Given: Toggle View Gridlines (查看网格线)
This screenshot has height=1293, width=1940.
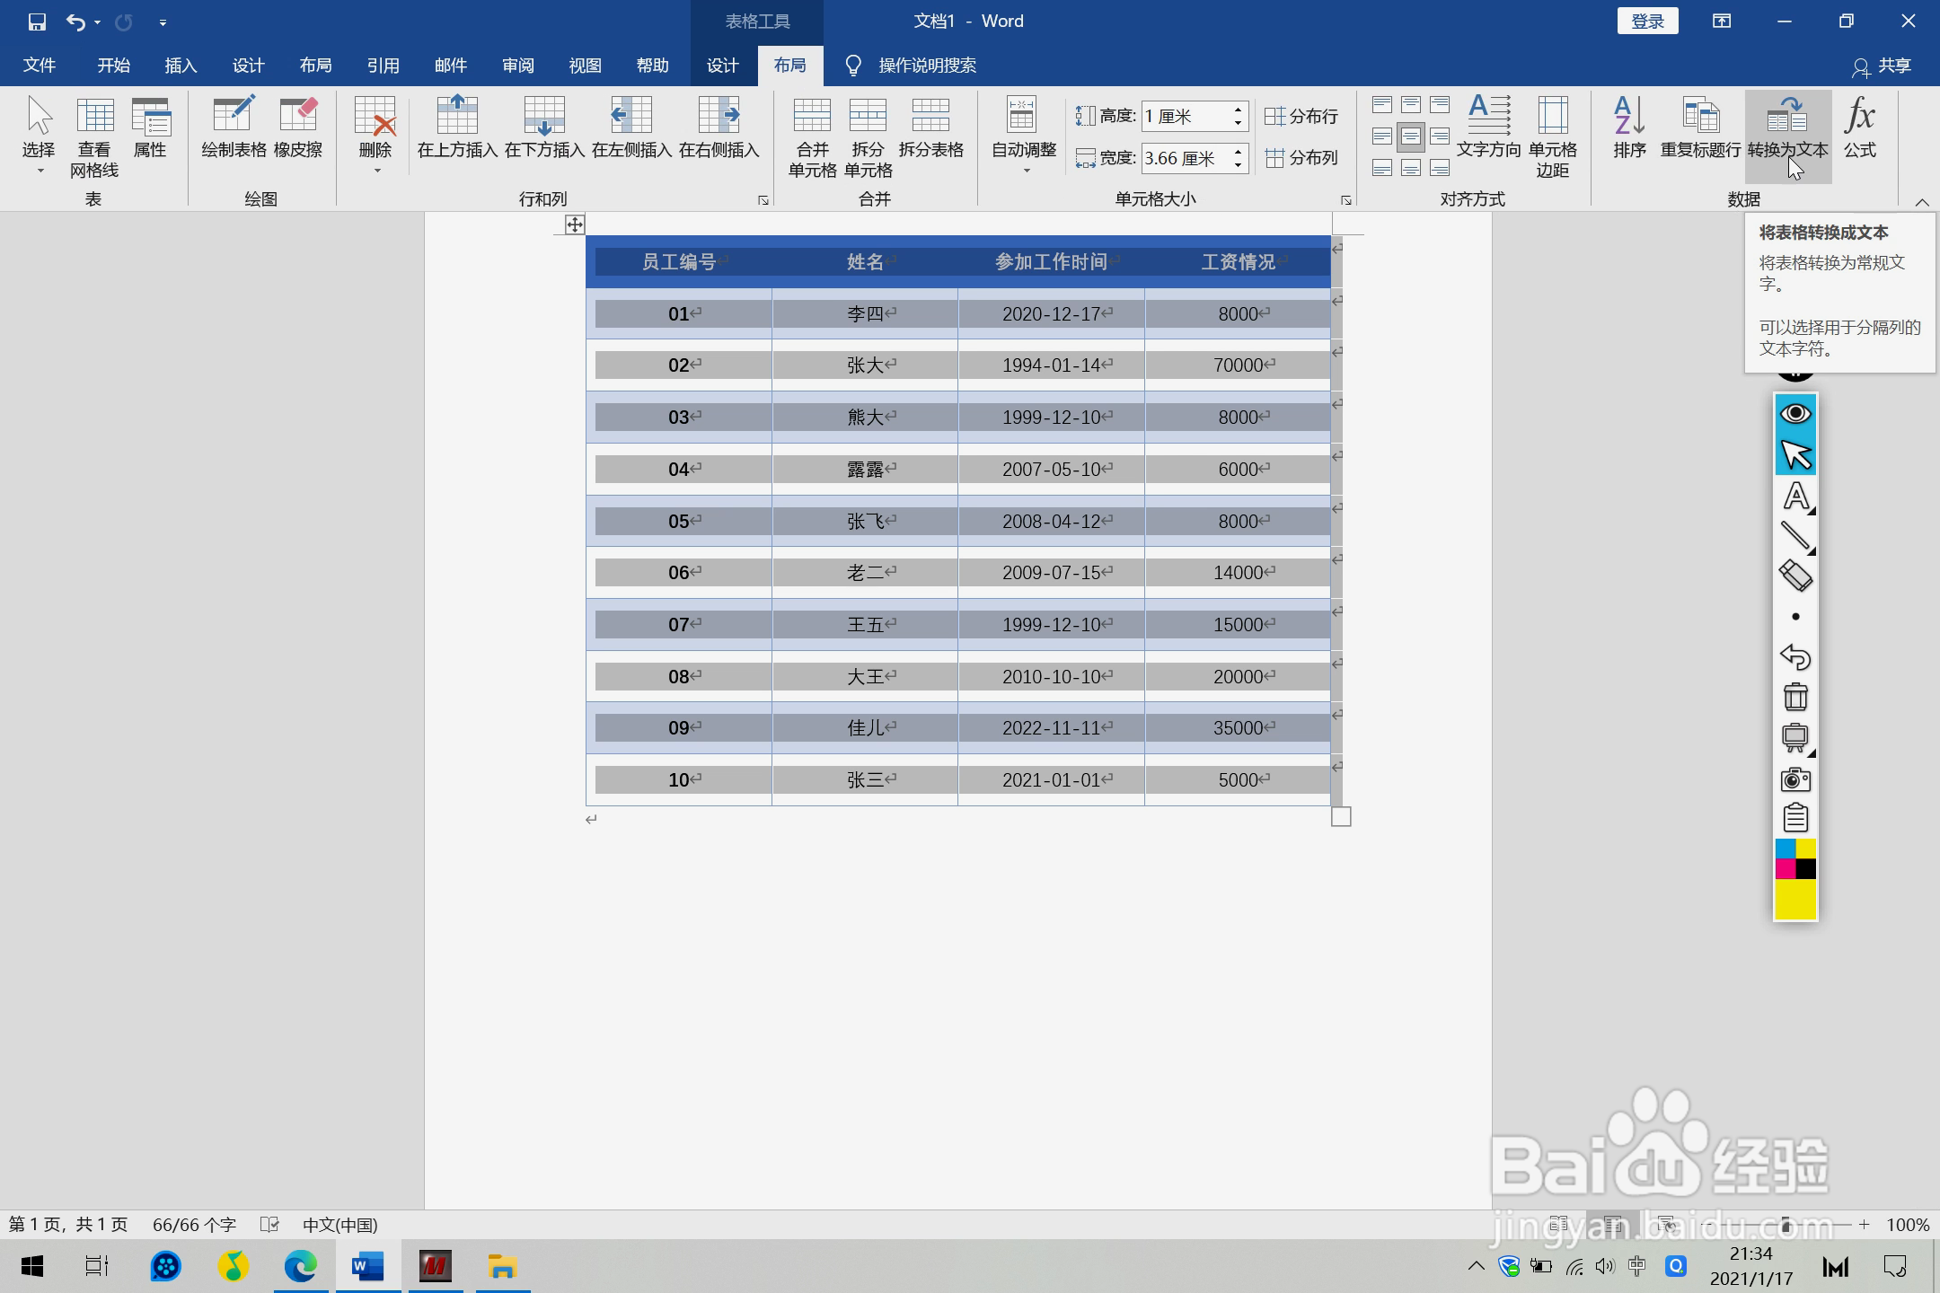Looking at the screenshot, I should click(94, 117).
